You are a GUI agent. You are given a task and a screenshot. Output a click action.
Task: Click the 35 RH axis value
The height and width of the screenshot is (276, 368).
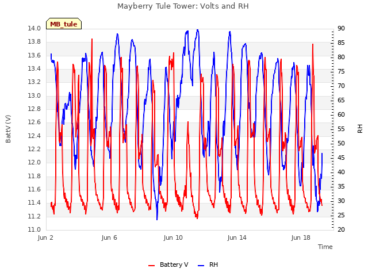point(341,186)
